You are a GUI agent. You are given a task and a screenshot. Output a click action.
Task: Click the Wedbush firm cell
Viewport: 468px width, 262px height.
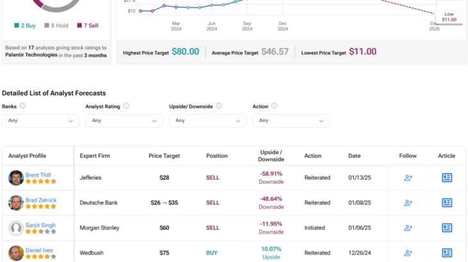click(91, 253)
